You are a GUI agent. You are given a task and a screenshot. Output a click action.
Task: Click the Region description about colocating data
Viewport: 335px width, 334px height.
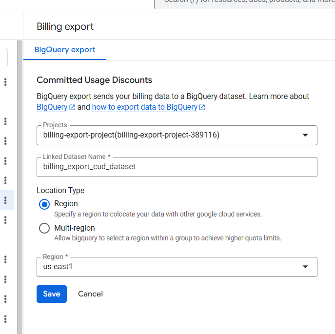[x=158, y=214]
